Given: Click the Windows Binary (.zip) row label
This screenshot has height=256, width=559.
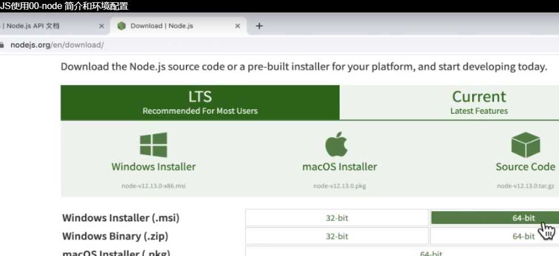Looking at the screenshot, I should pos(115,236).
